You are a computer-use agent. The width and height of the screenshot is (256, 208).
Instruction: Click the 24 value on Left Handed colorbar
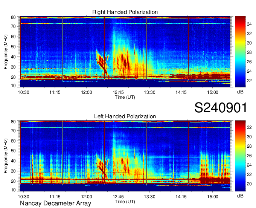tap(249, 165)
